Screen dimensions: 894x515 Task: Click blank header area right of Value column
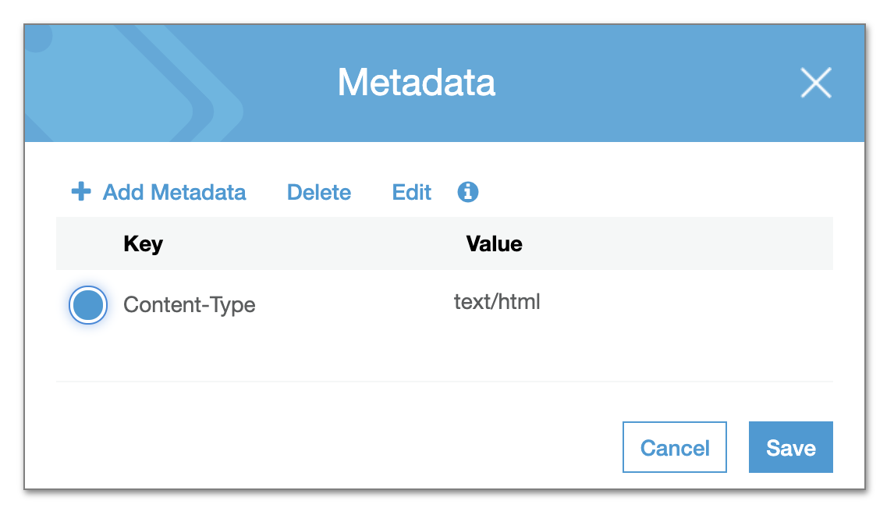679,244
